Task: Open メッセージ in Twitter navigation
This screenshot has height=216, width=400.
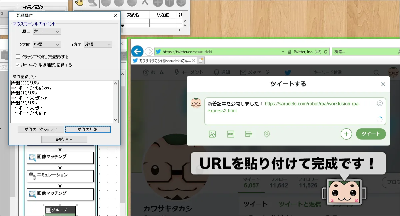Action: pos(255,72)
